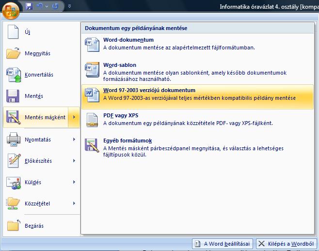319x251 pixels.
Task: Click the Redo icon in Quick Access toolbar
Action: pyautogui.click(x=55, y=6)
